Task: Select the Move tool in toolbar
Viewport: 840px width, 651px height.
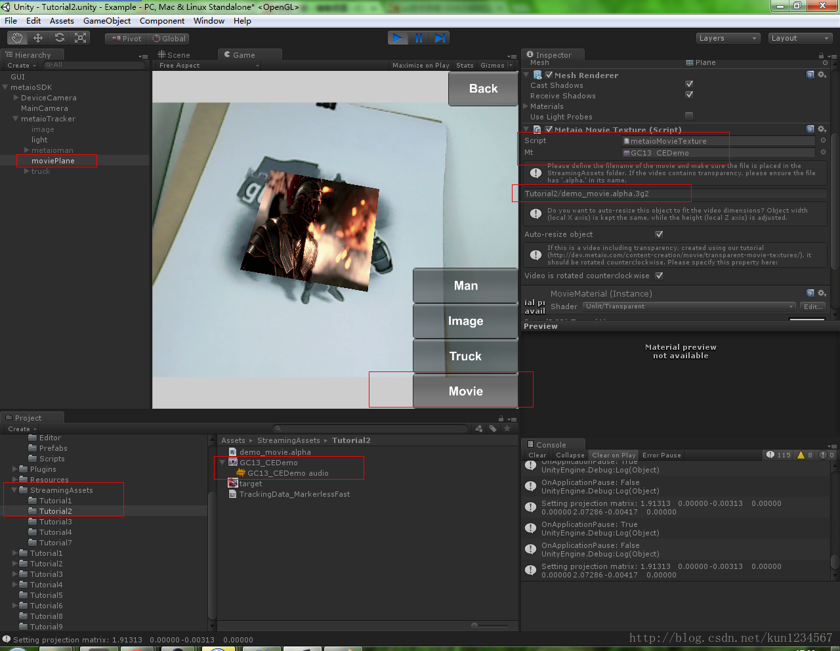Action: click(38, 38)
